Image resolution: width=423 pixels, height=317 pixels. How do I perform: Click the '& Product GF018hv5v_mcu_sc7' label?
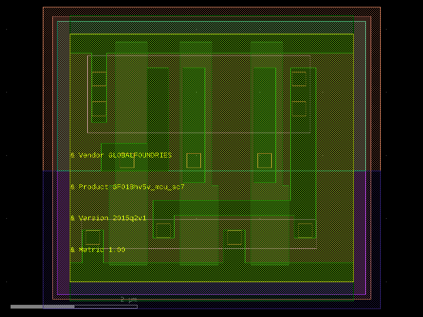127,187
